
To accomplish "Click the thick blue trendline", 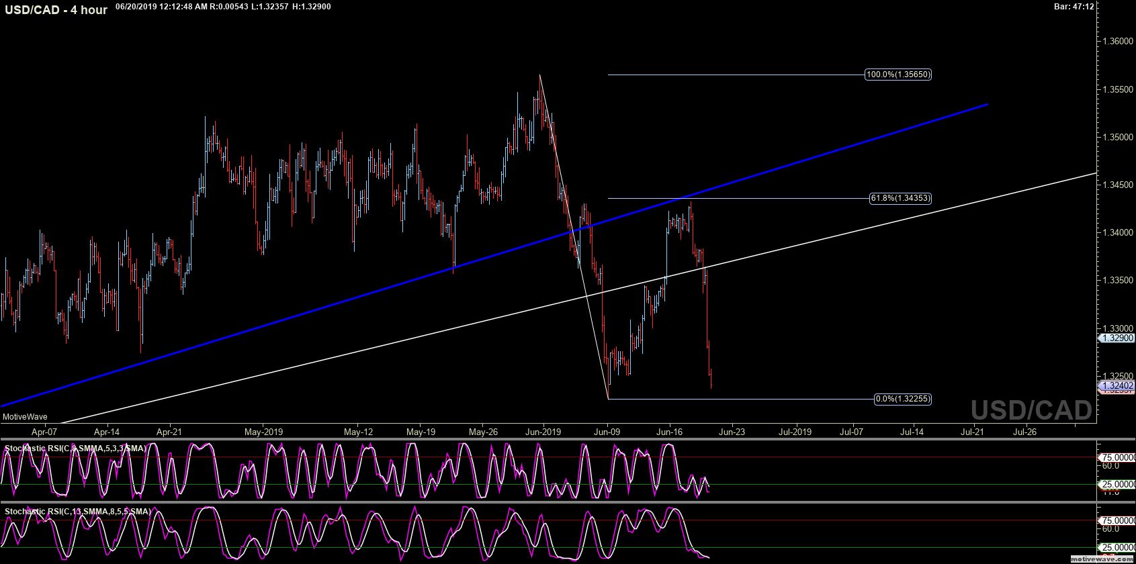I will [x=494, y=255].
